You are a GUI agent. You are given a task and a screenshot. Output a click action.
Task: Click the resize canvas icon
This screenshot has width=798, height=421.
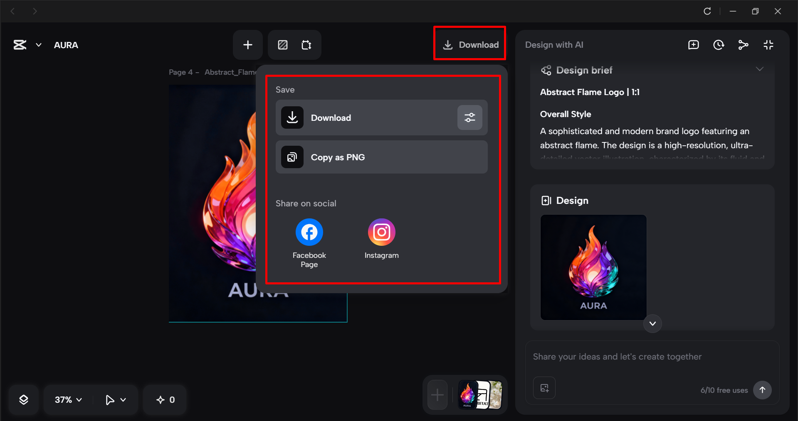[x=306, y=45]
